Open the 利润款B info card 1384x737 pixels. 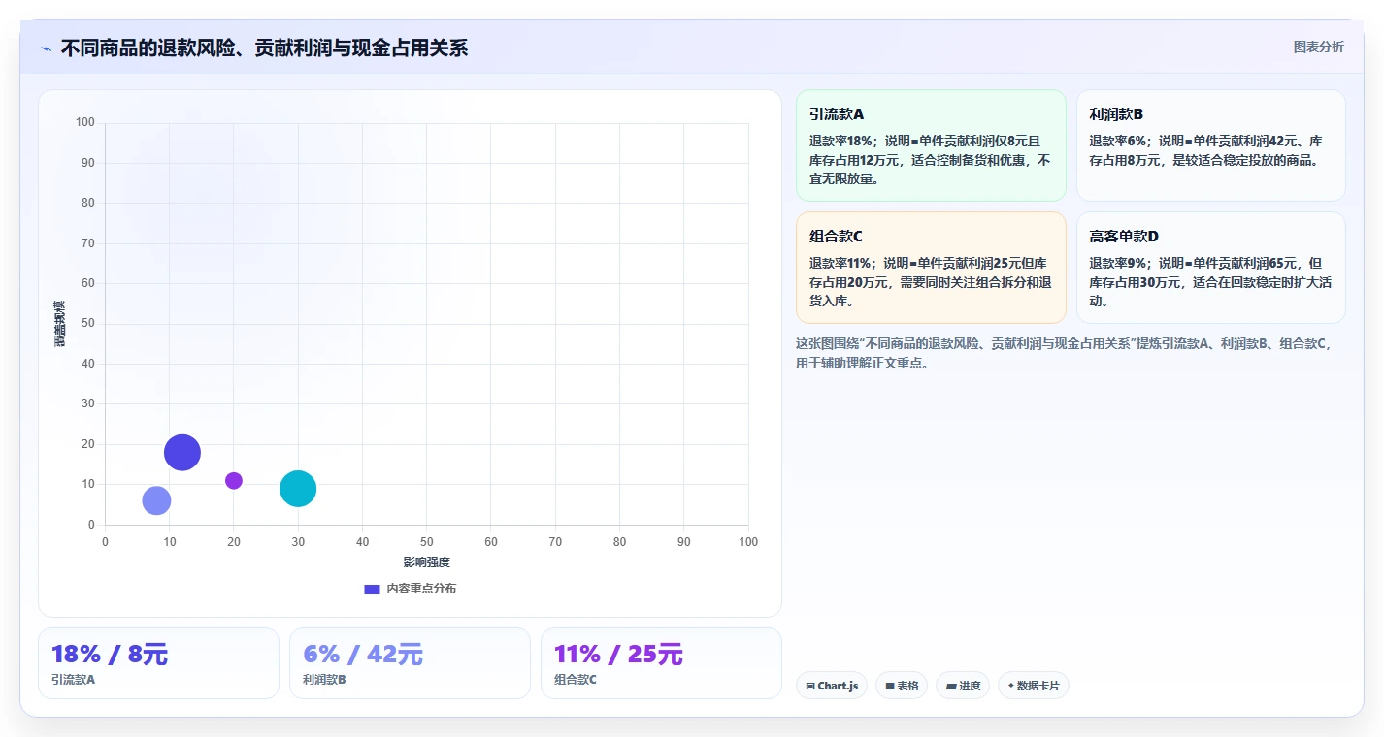click(1210, 145)
